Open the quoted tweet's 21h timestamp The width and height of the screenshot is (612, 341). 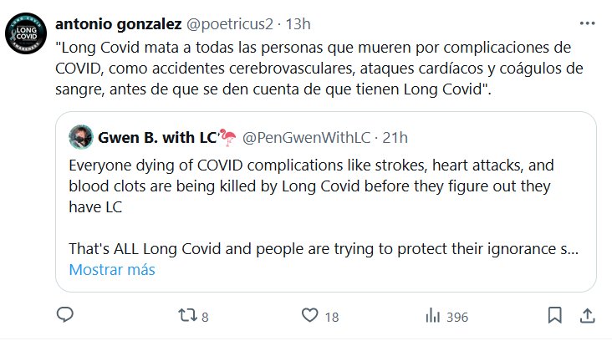(395, 136)
